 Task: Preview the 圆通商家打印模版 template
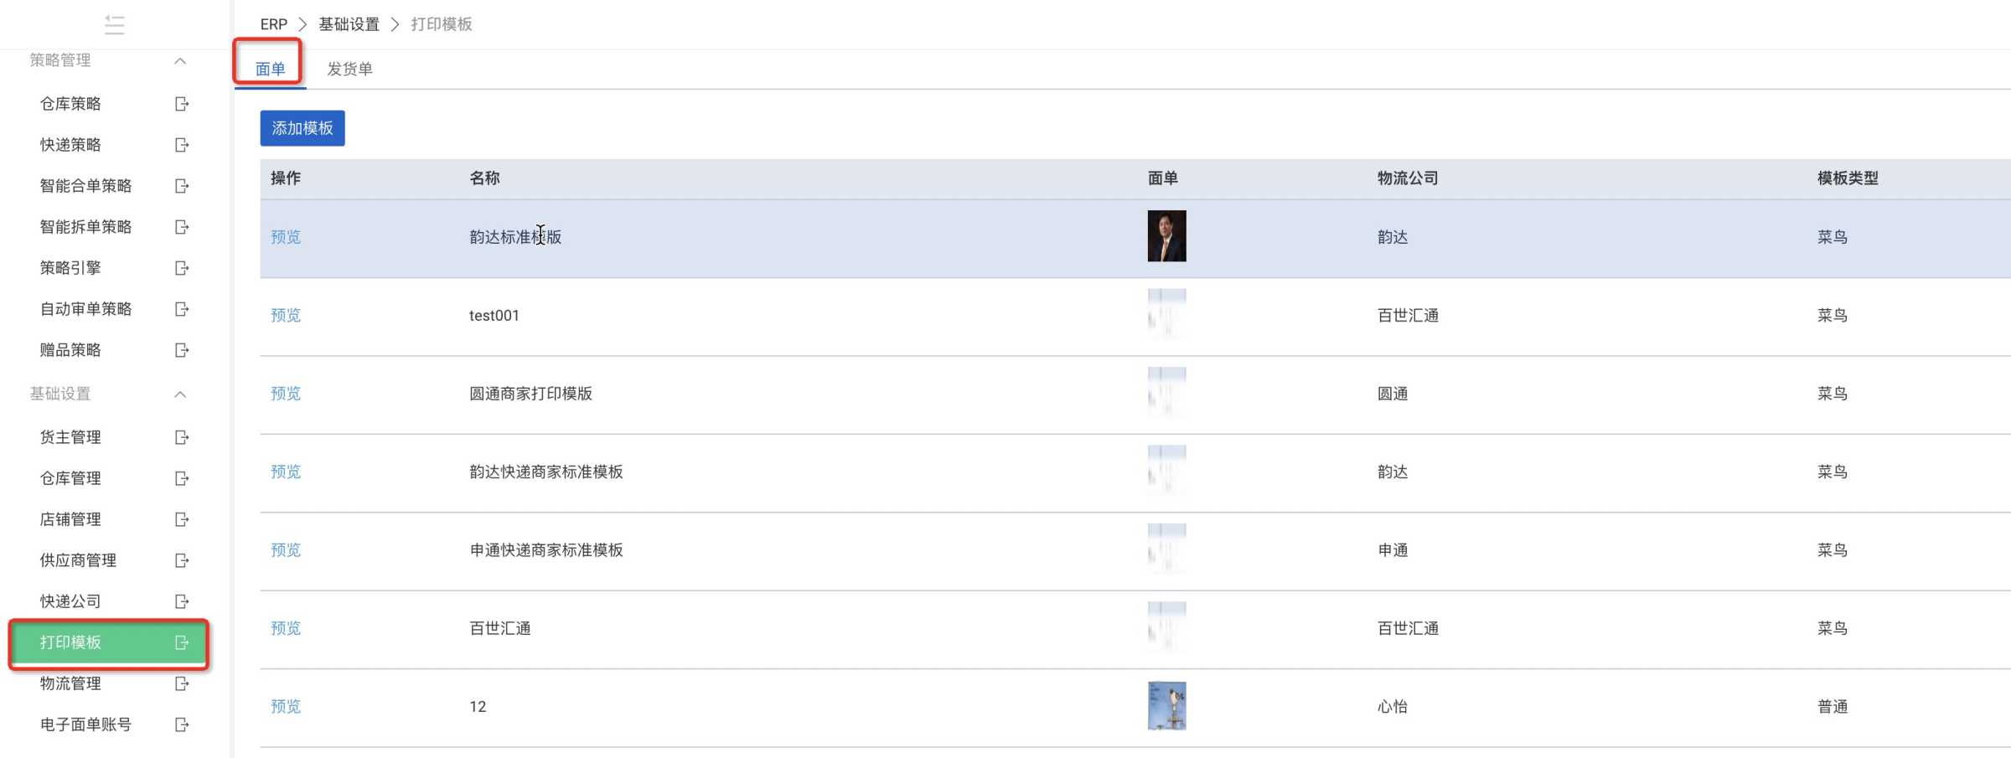pos(286,394)
